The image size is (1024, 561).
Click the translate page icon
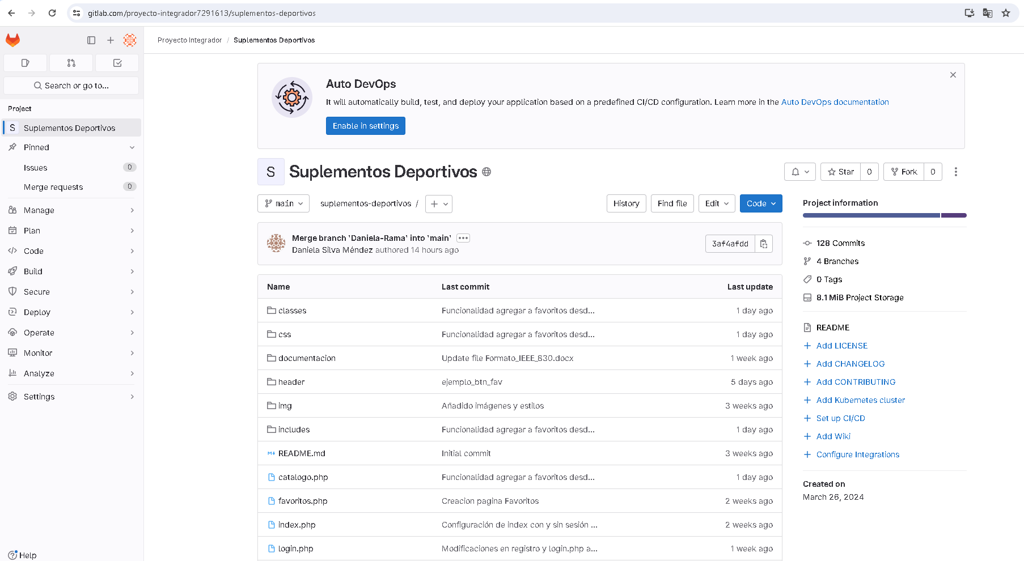coord(988,13)
